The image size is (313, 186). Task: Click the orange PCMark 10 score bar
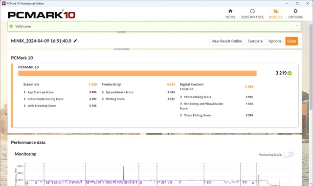click(137, 73)
